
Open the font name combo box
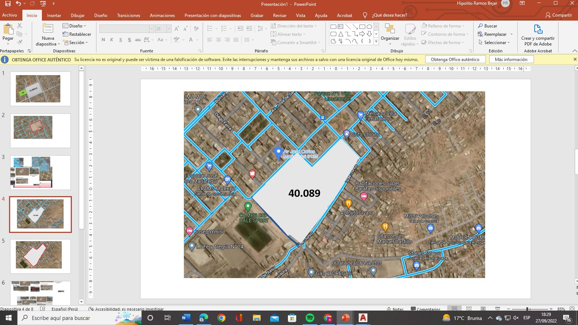(x=127, y=29)
